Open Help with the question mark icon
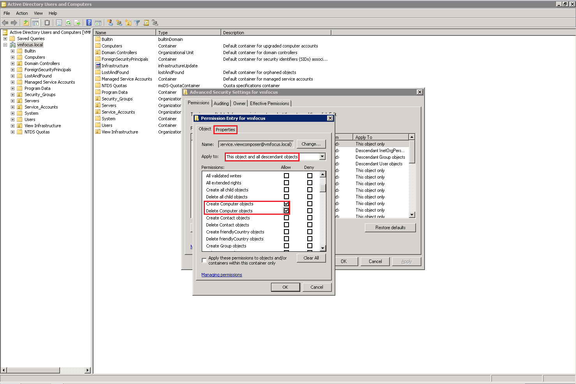 (89, 23)
